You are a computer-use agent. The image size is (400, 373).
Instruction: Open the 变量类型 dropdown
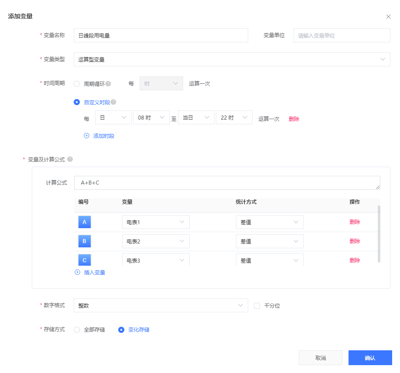[x=232, y=59]
